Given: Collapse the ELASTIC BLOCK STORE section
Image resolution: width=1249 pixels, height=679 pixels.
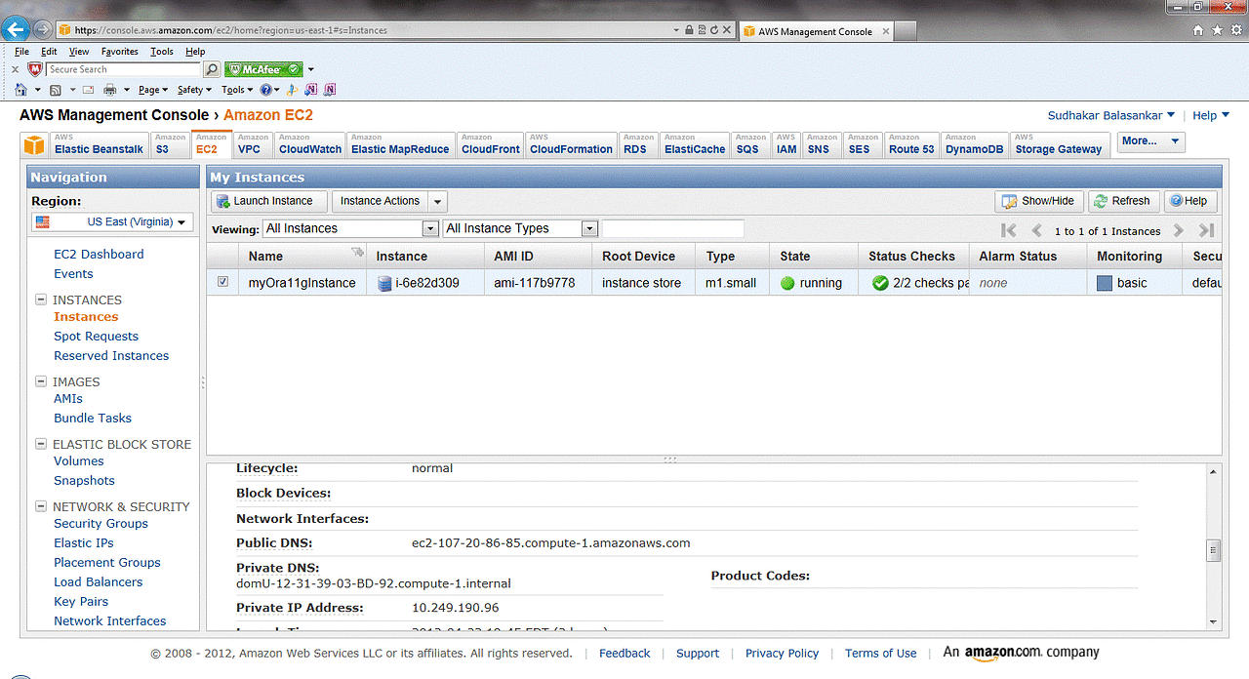Looking at the screenshot, I should click(x=42, y=444).
